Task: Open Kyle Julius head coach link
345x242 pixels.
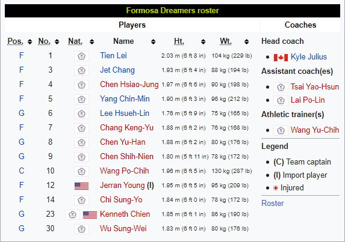Action: click(309, 57)
